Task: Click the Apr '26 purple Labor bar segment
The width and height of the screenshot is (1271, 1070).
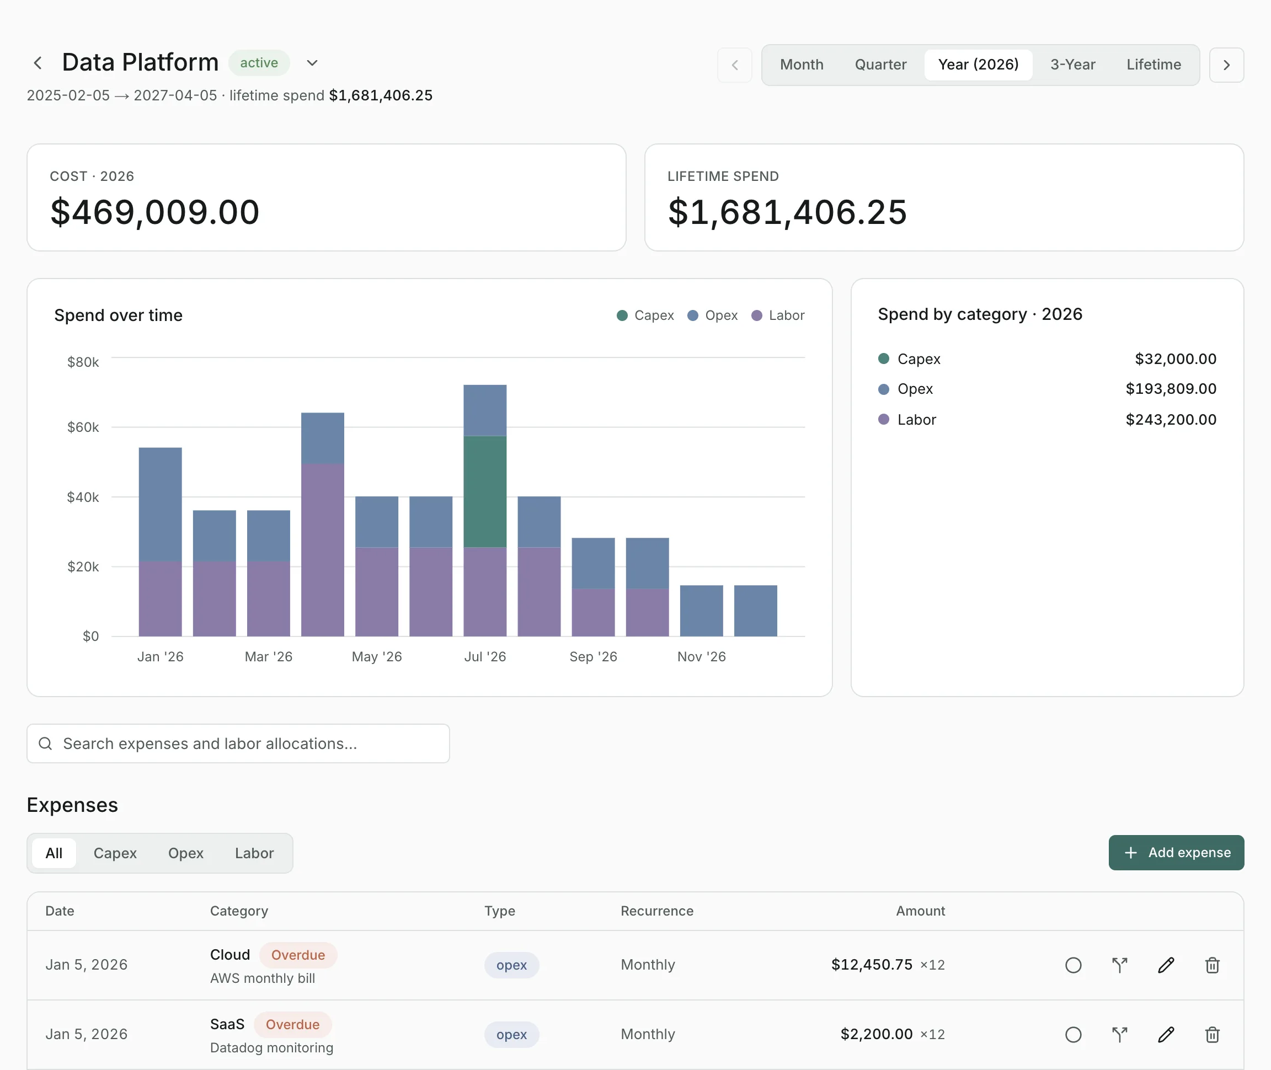Action: coord(322,550)
